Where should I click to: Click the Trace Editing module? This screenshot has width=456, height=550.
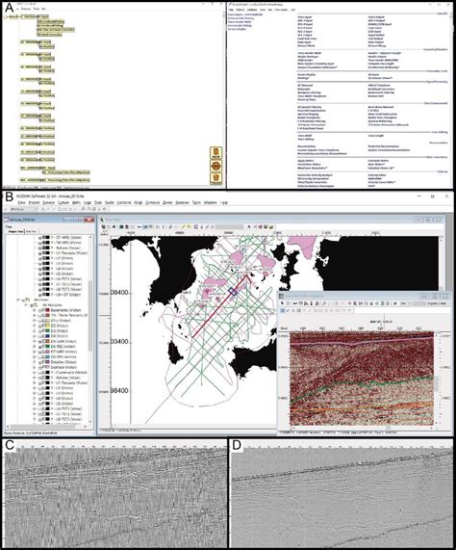click(306, 140)
